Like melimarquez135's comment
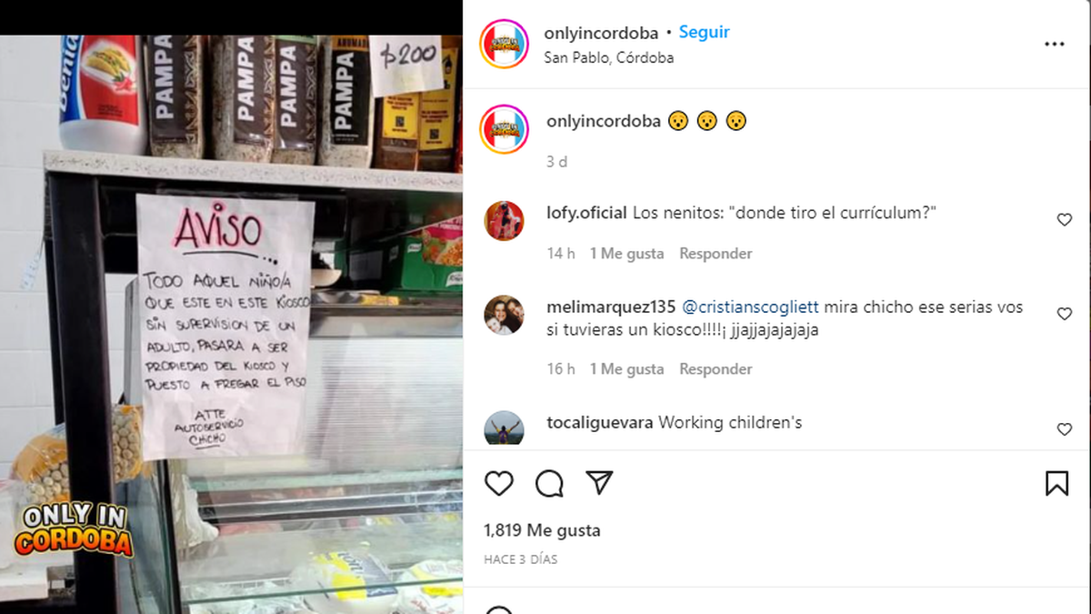 click(1065, 314)
